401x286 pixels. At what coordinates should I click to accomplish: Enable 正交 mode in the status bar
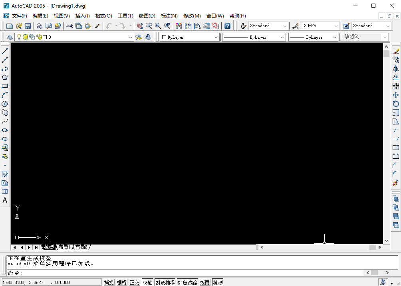point(134,282)
